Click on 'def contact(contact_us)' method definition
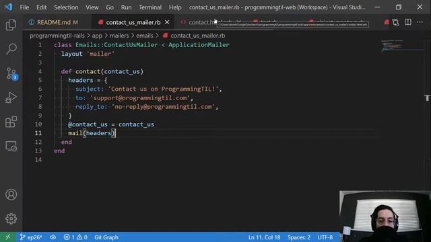This screenshot has width=431, height=242. (102, 71)
